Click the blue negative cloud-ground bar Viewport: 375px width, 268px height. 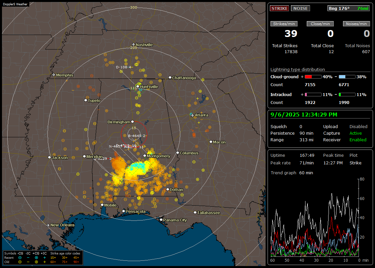[347, 77]
